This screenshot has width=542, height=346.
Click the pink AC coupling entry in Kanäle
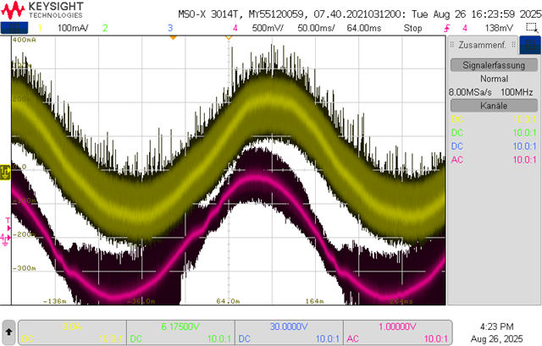457,160
